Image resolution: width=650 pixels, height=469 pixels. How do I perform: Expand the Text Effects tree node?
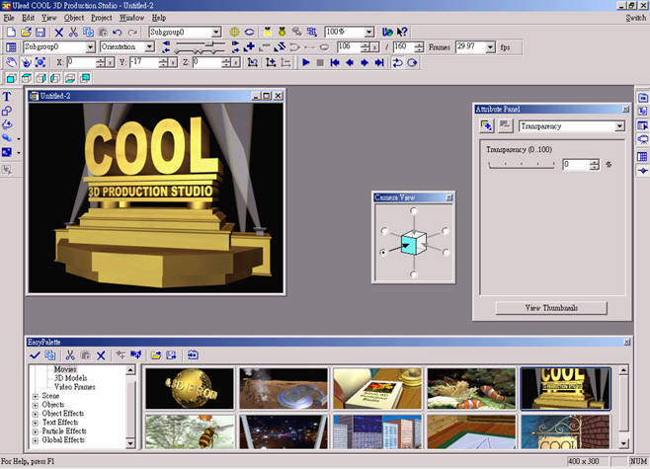point(36,422)
